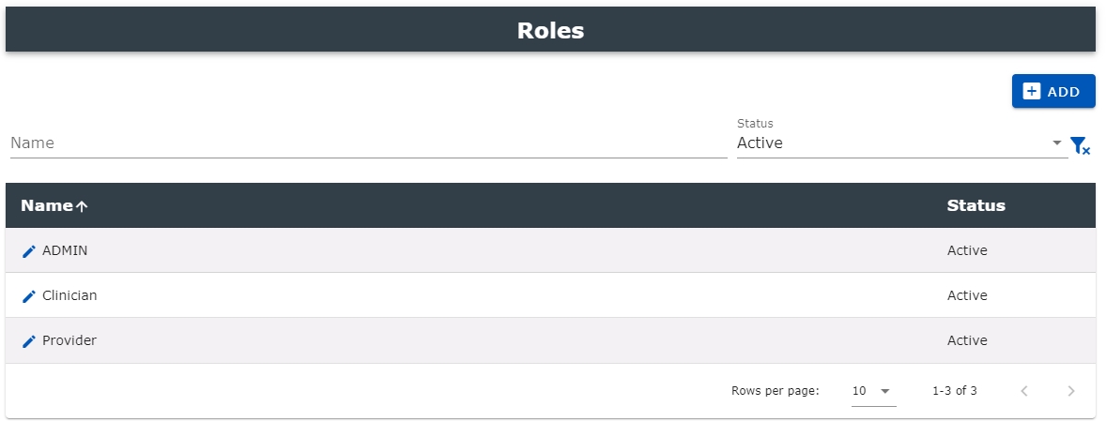This screenshot has width=1106, height=421.
Task: Select the Provider role name
Action: click(x=69, y=340)
